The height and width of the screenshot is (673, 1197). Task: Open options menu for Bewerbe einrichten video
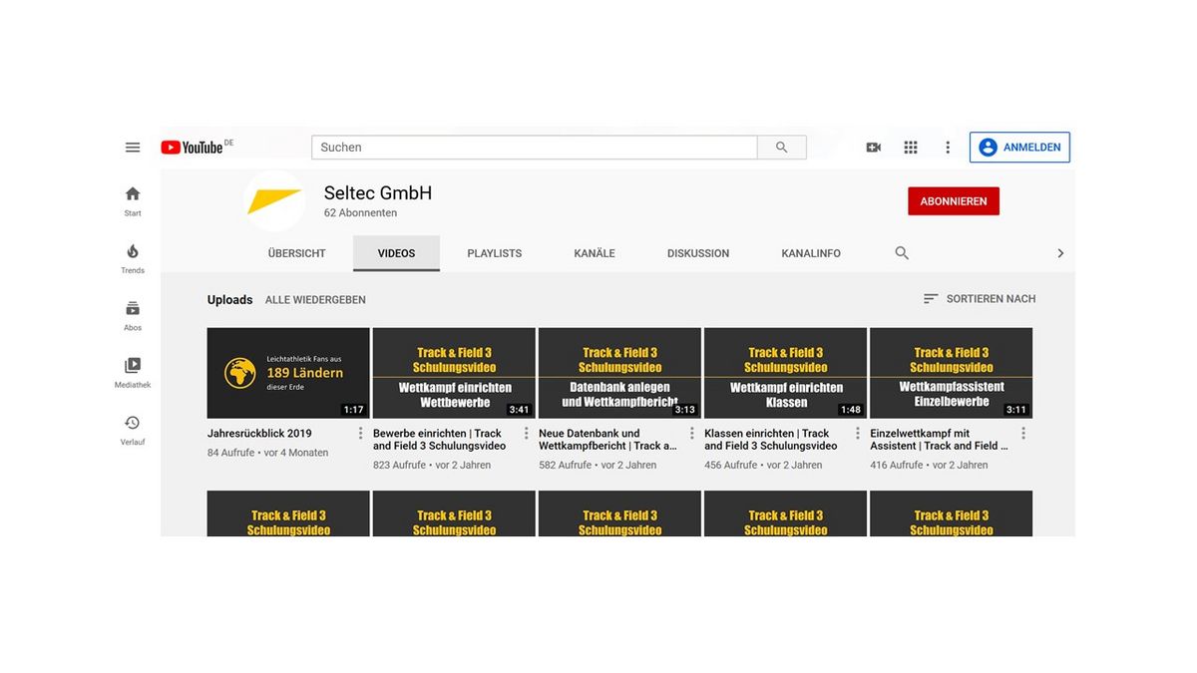point(527,434)
